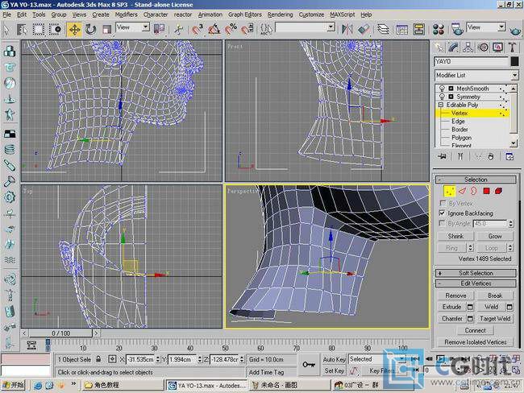This screenshot has width=524, height=393.
Task: Toggle Auto Key mode
Action: pos(334,359)
